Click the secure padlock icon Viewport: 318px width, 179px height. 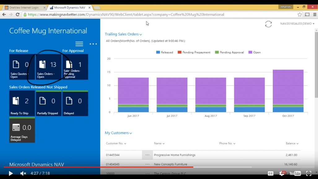25,15
